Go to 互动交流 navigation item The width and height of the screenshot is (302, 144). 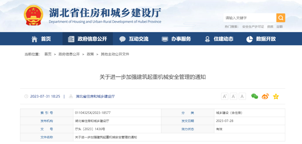pyautogui.click(x=134, y=39)
